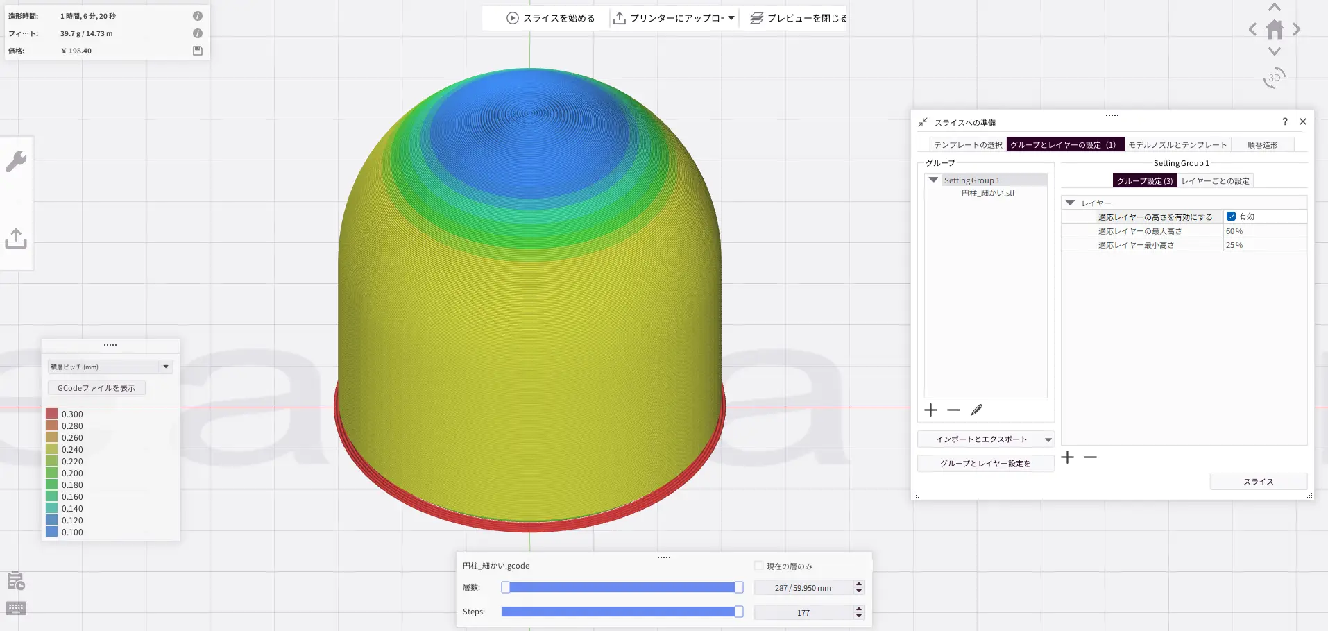Image resolution: width=1328 pixels, height=631 pixels.
Task: Click the スライス button
Action: point(1258,481)
